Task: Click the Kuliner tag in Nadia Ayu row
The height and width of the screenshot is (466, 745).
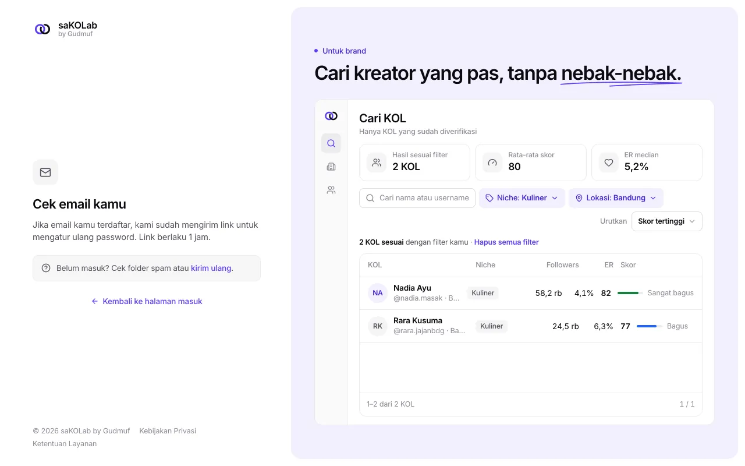Action: click(x=483, y=293)
